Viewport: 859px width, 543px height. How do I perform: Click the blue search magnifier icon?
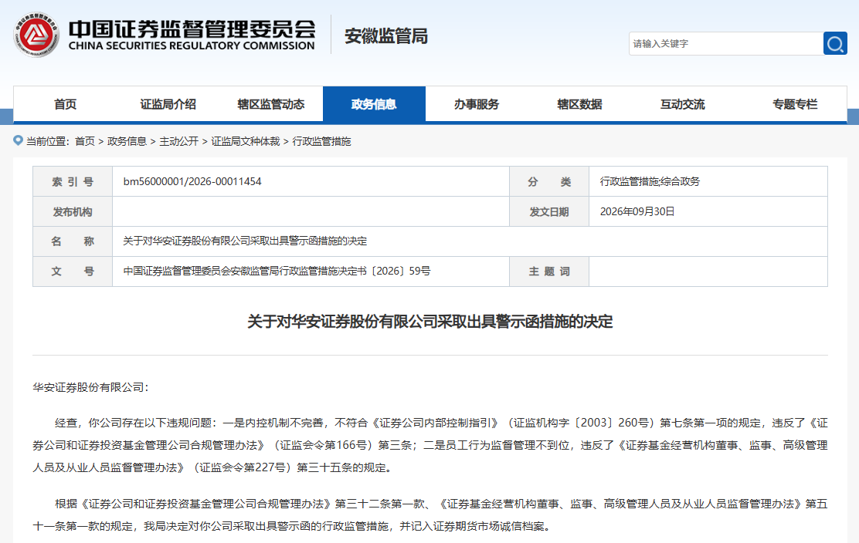835,43
